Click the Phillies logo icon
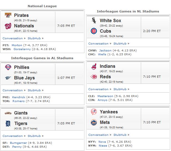 (x=8, y=67)
